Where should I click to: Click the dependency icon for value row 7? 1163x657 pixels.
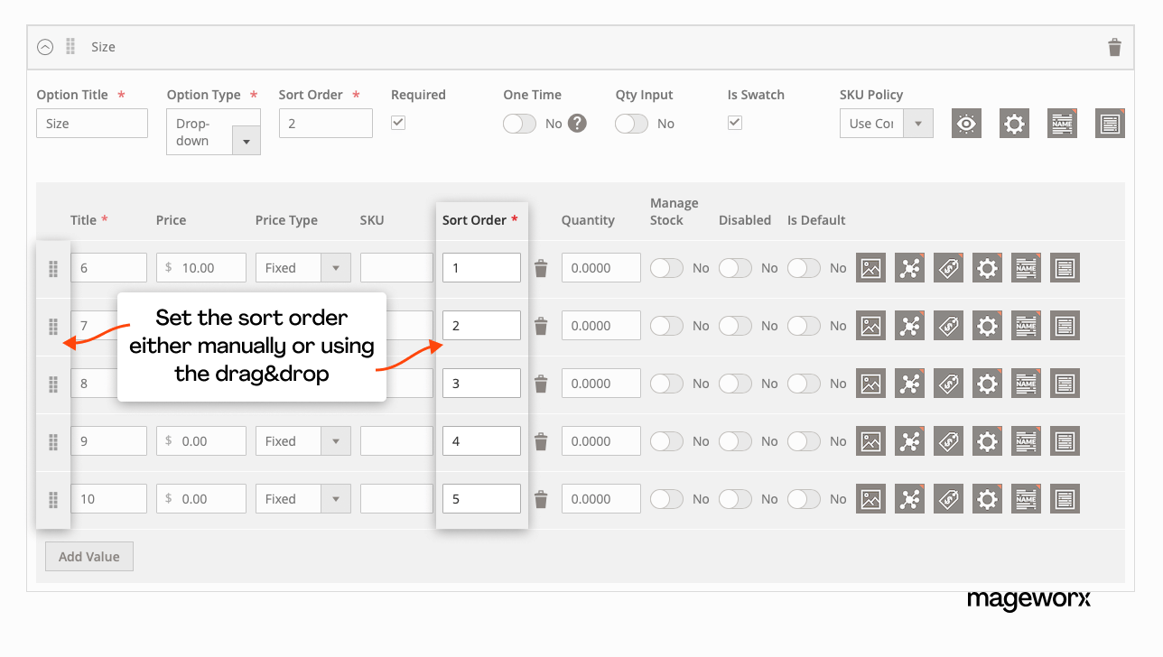point(909,325)
